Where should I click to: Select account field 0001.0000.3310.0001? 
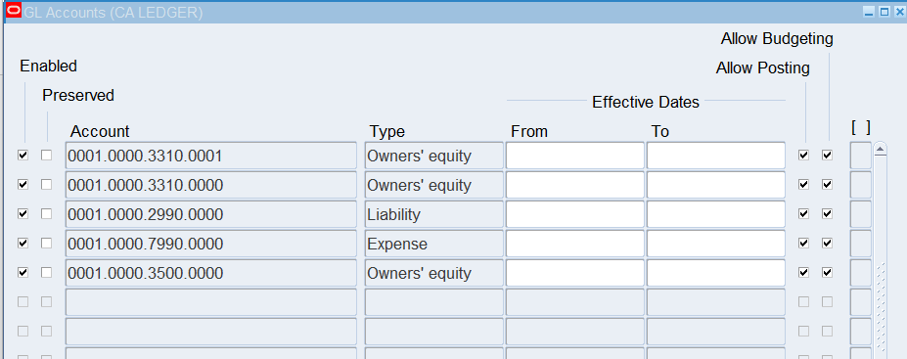point(211,156)
